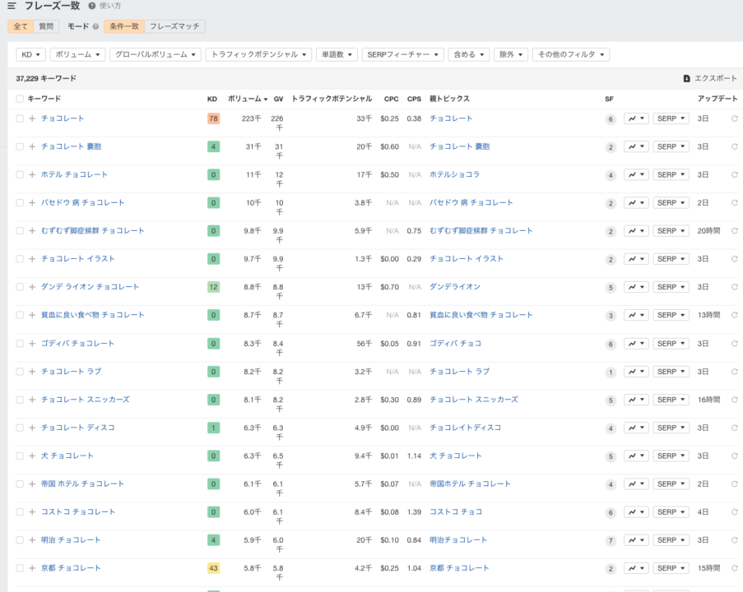Click the help icon next to 使い方
The image size is (743, 592).
[92, 6]
